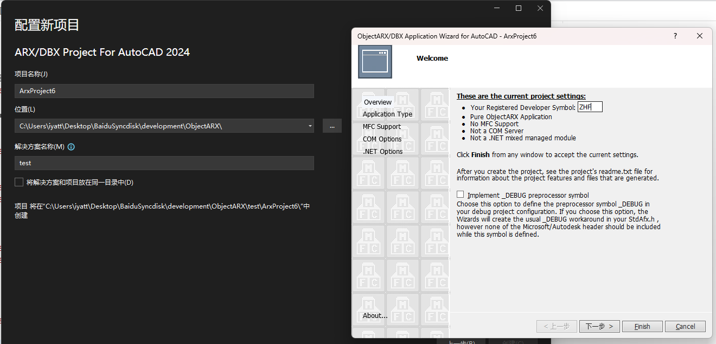Image resolution: width=716 pixels, height=344 pixels.
Task: Click 'Not a .NET mixed managed module'
Action: 523,138
